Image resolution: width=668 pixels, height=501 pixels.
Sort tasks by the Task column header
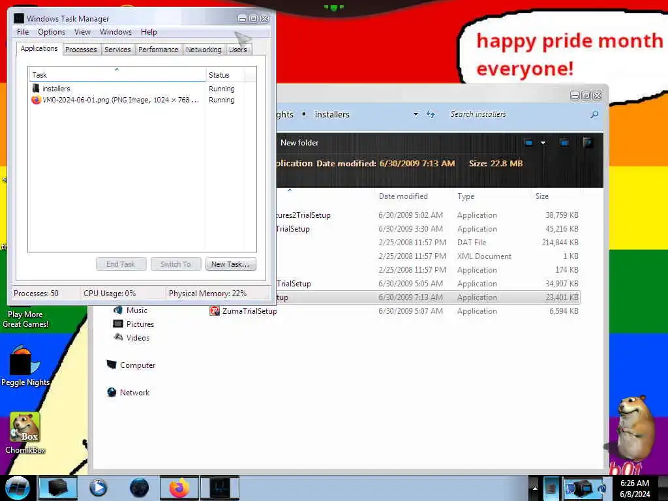(117, 75)
